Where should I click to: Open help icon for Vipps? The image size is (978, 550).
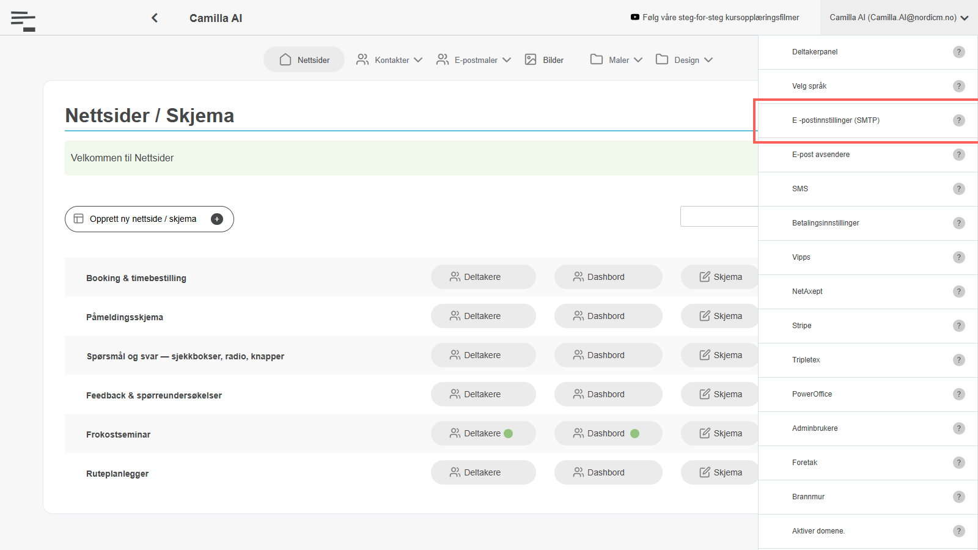click(959, 257)
